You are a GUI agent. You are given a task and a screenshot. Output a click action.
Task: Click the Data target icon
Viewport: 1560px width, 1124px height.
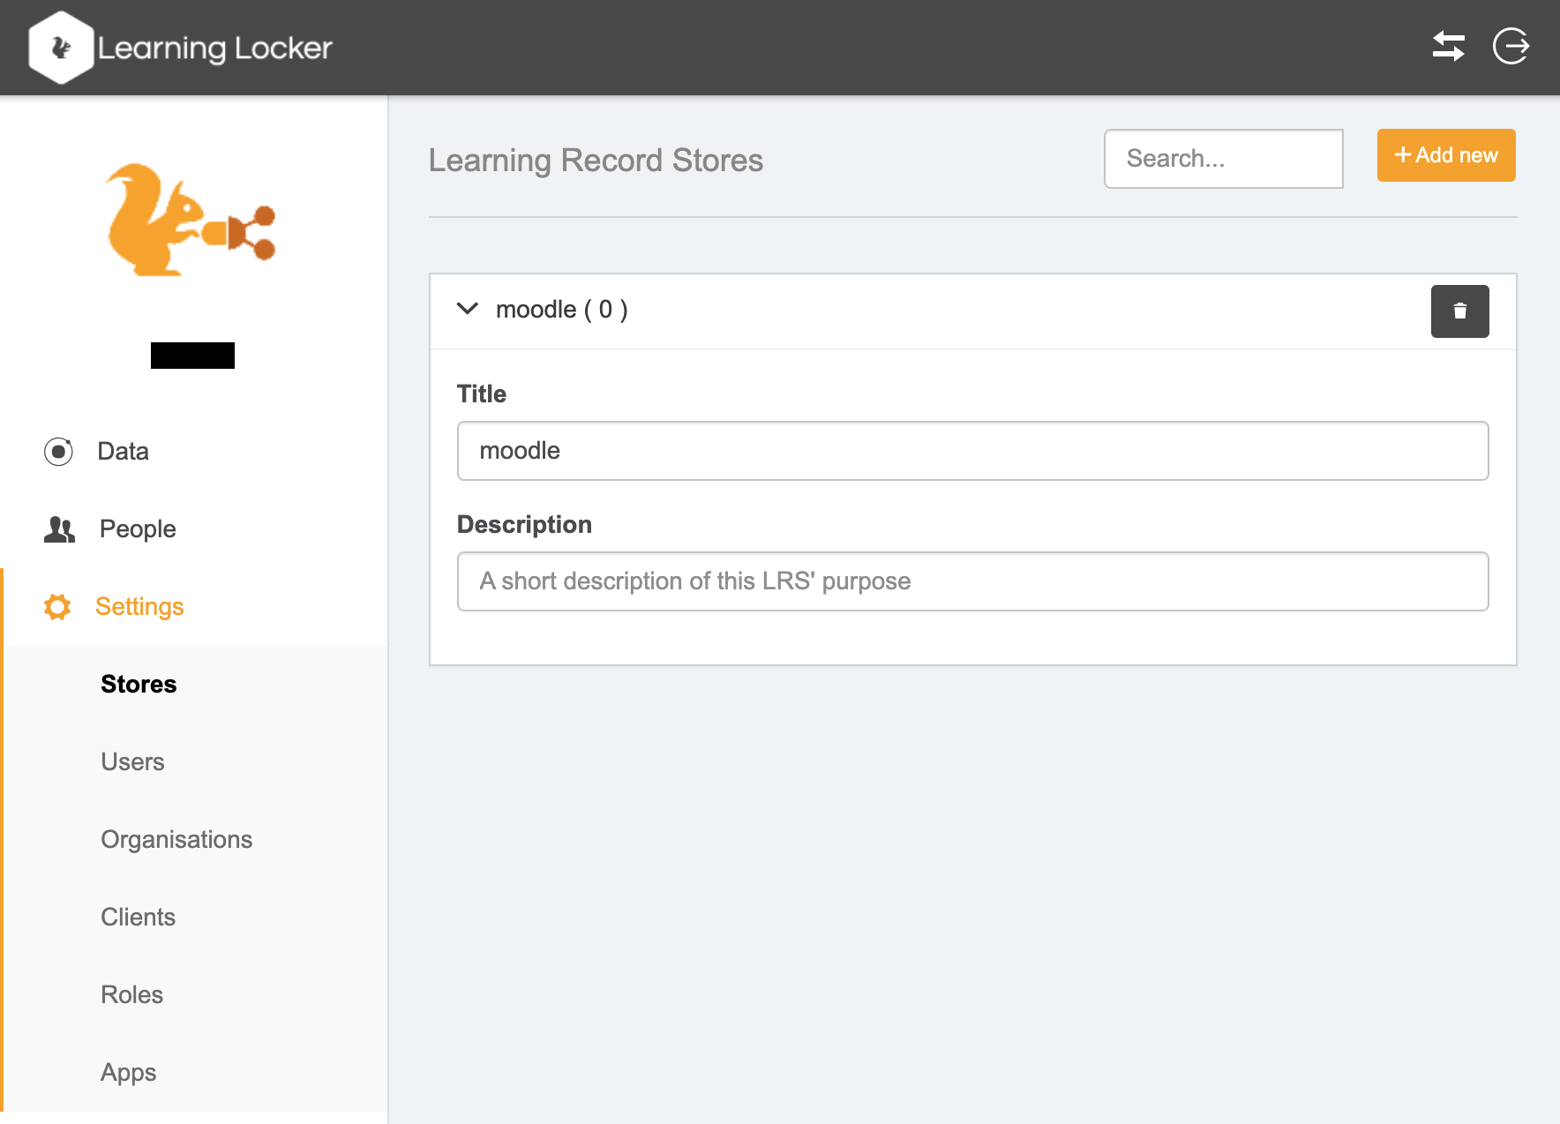click(58, 452)
